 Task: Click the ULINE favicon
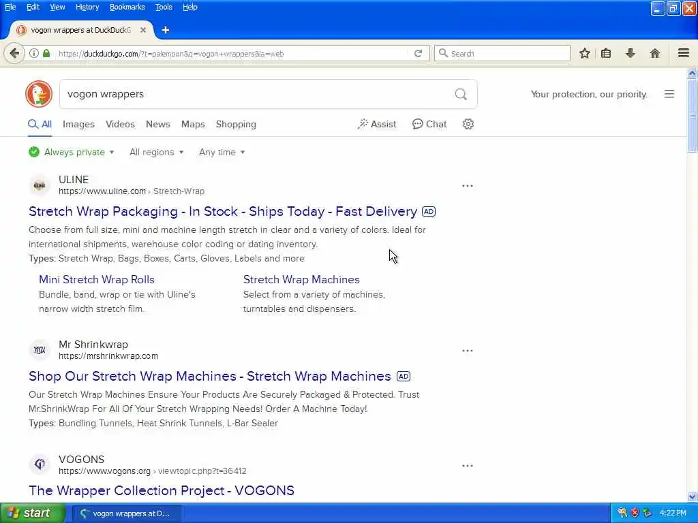(40, 185)
